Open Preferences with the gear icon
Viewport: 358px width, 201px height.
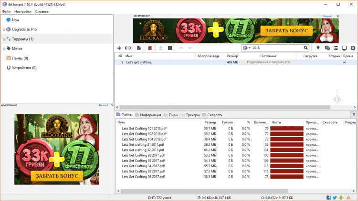[353, 48]
